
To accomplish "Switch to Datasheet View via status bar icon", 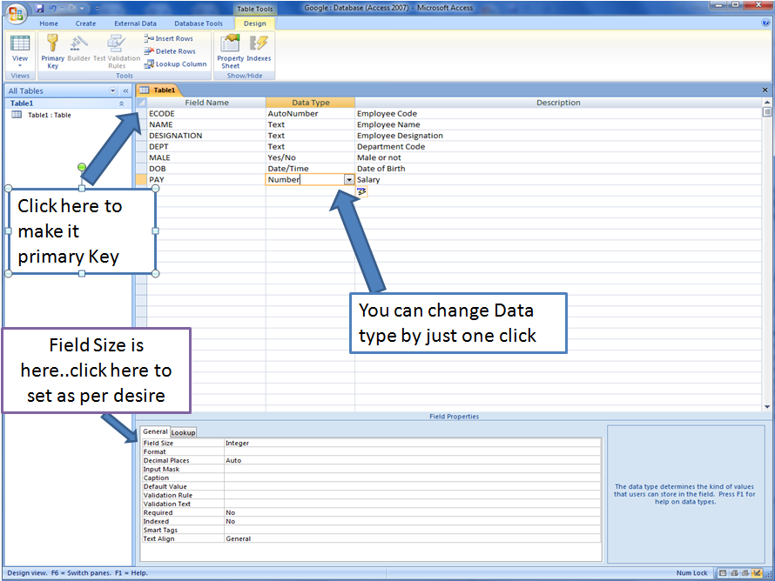I will [724, 572].
